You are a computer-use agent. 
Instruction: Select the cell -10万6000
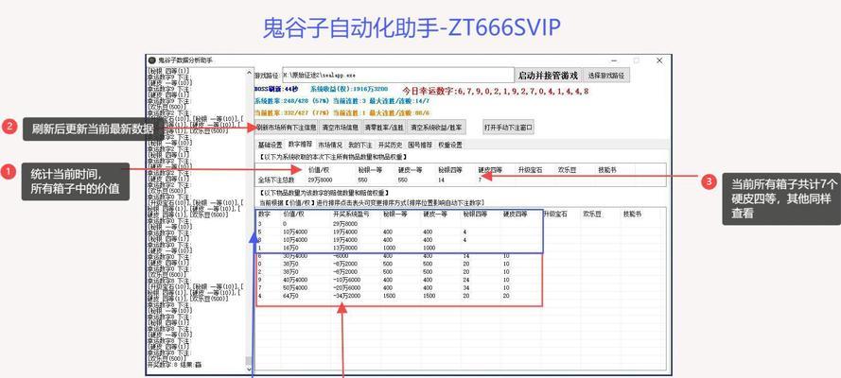(346, 280)
